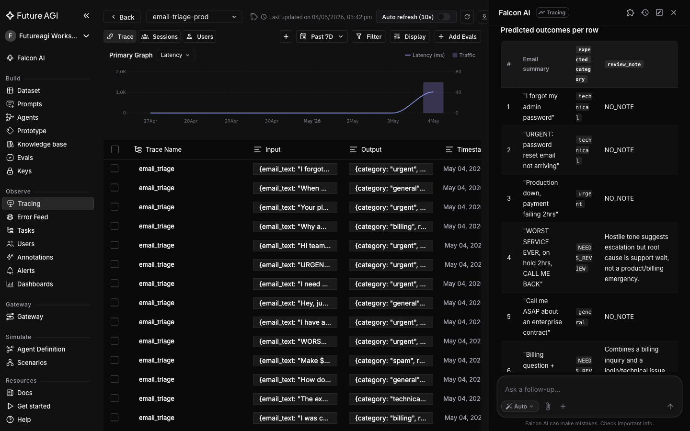Click the Error Feed bug icon
Image resolution: width=690 pixels, height=431 pixels.
pos(10,217)
